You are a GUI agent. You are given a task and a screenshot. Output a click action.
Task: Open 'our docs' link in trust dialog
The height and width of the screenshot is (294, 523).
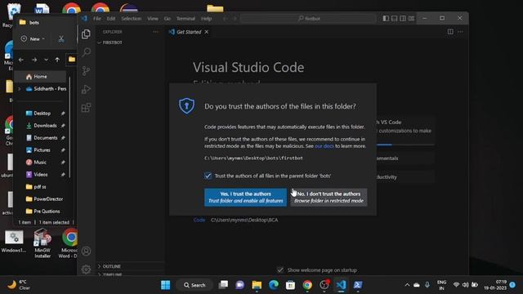[324, 146]
